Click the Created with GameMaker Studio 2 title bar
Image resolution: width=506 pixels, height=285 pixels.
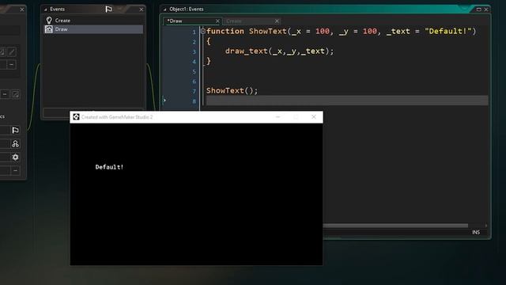tap(196, 117)
